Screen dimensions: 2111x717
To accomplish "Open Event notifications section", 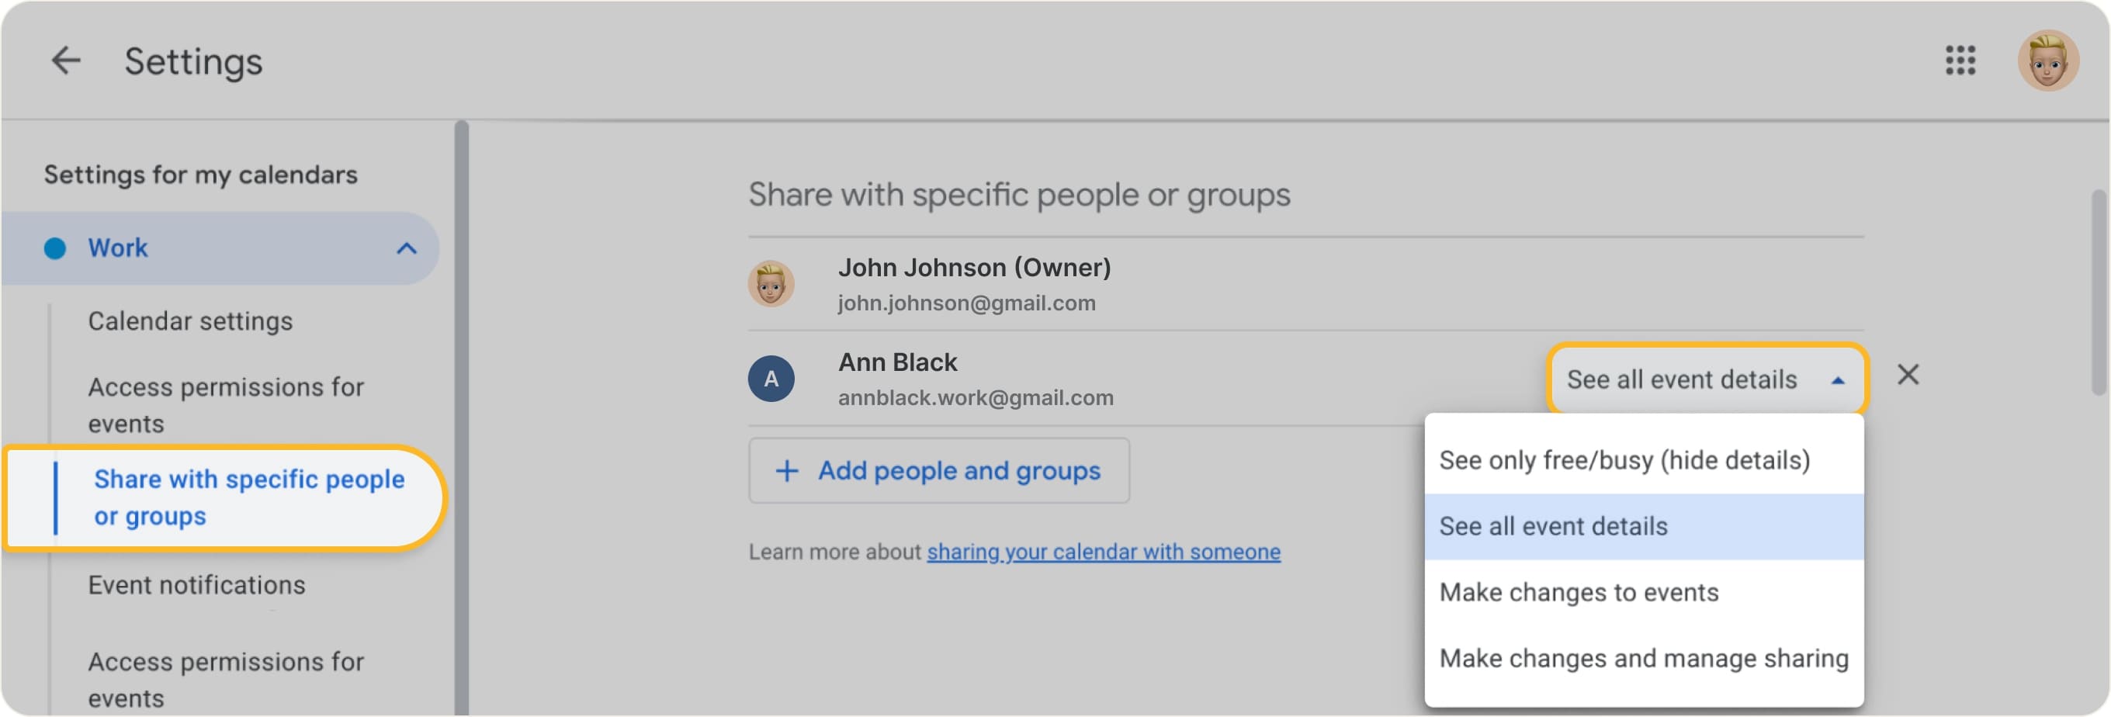I will [x=196, y=585].
